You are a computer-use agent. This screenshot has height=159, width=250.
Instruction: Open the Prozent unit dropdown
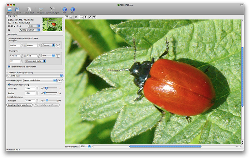point(48,46)
